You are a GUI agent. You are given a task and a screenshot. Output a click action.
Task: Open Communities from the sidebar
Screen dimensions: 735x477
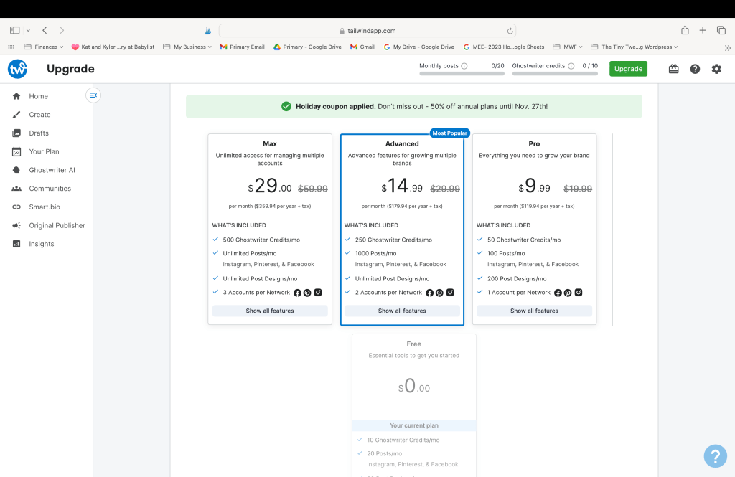click(x=50, y=189)
